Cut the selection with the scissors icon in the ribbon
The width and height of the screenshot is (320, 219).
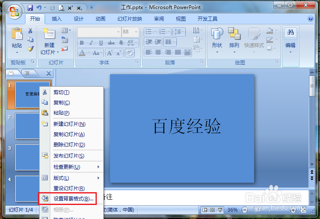30,31
